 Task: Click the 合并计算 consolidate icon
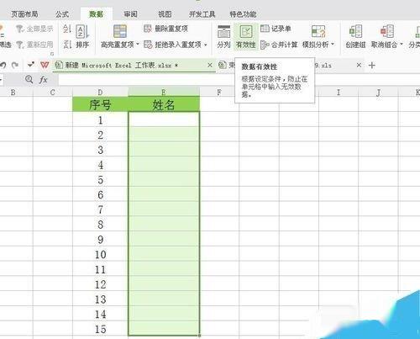(x=265, y=45)
